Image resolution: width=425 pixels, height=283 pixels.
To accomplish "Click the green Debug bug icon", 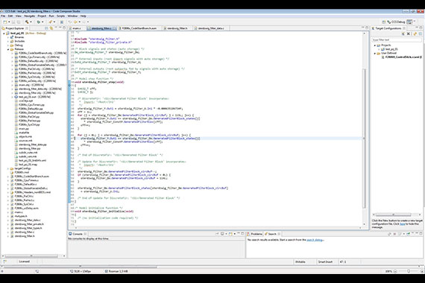I will click(x=39, y=22).
